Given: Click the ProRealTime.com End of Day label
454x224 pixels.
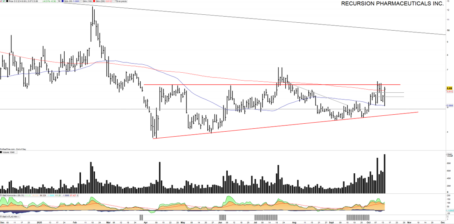Looking at the screenshot, I should pyautogui.click(x=13, y=149).
